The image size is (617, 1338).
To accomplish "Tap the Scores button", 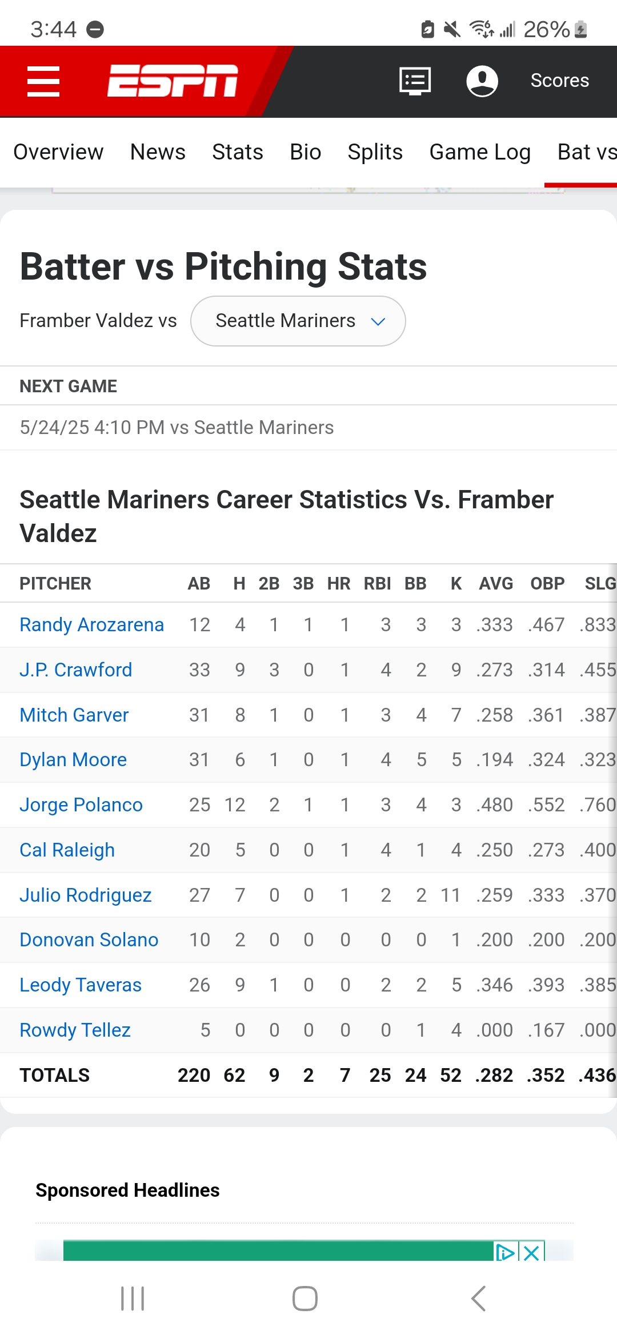I will click(559, 81).
